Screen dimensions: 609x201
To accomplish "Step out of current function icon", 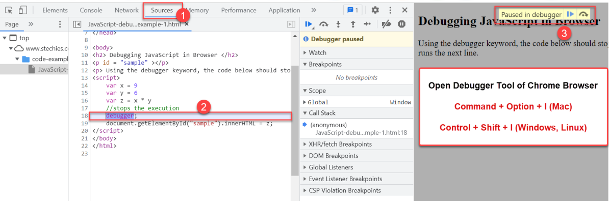I will 353,24.
